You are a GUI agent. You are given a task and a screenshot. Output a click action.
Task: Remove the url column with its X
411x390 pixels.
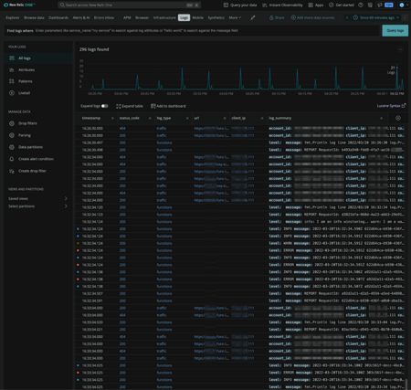225,118
